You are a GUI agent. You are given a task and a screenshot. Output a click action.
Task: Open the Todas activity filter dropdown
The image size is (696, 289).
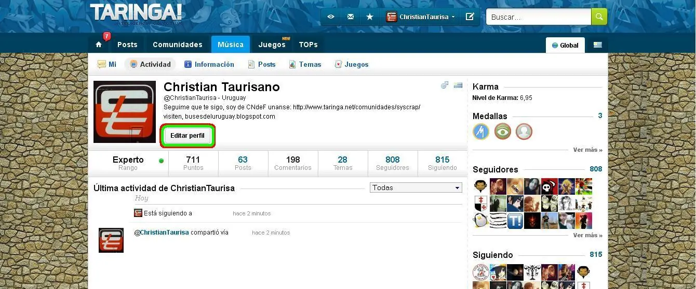coord(416,187)
